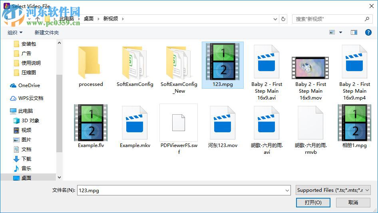Screen dimensions: 378x213
Task: Toggle the preview pane
Action: point(354,32)
